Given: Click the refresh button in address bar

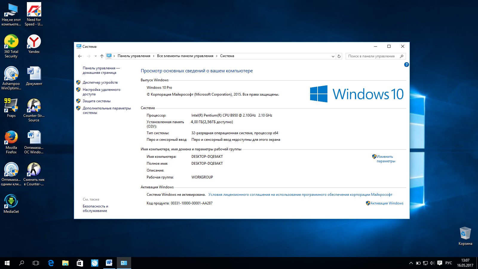Looking at the screenshot, I should pyautogui.click(x=339, y=56).
